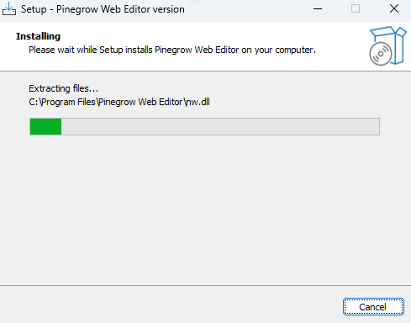
Task: Click the setup installer icon in title bar
Action: (9, 8)
